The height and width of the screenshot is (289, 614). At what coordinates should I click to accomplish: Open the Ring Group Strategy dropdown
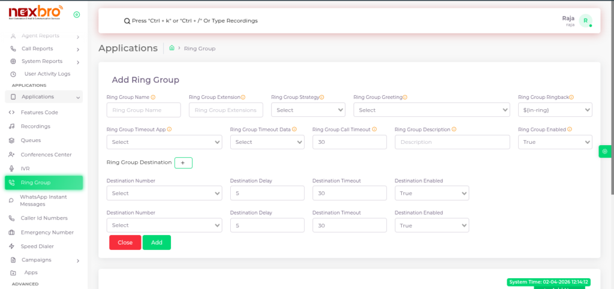[x=308, y=110]
